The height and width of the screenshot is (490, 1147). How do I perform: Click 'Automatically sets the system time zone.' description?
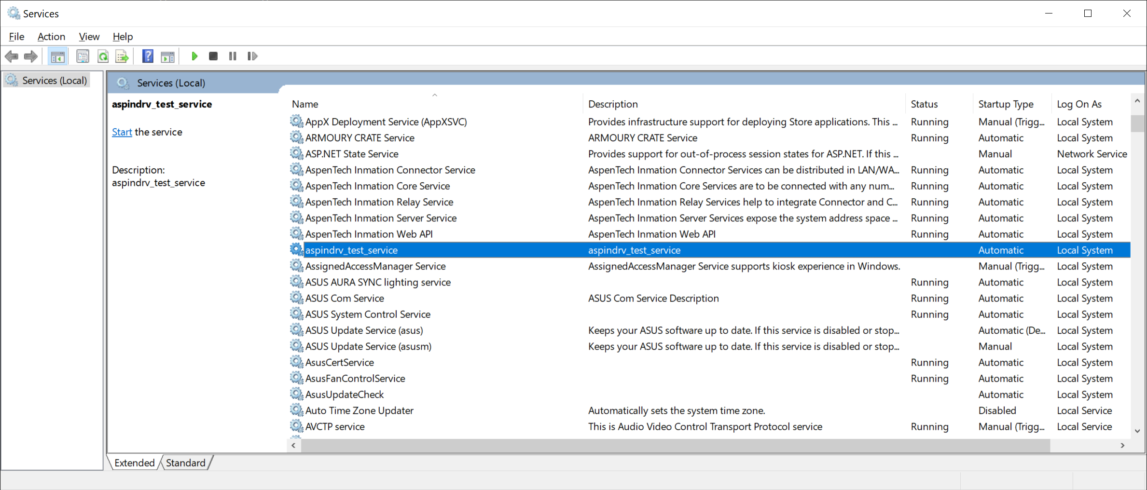pos(677,410)
